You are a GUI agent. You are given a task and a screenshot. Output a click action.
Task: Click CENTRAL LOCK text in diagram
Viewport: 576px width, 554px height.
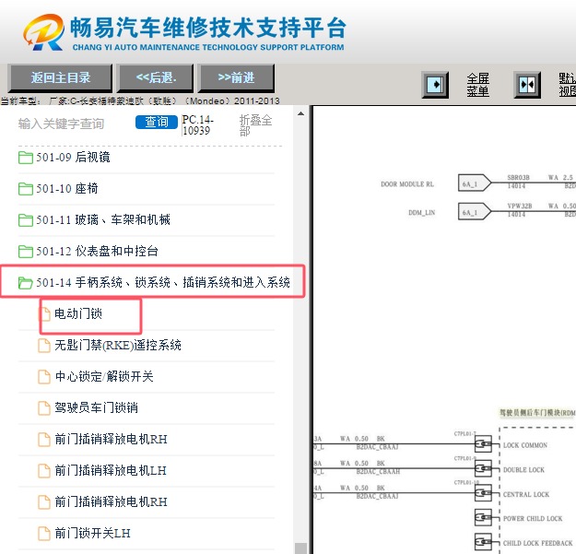click(x=525, y=494)
